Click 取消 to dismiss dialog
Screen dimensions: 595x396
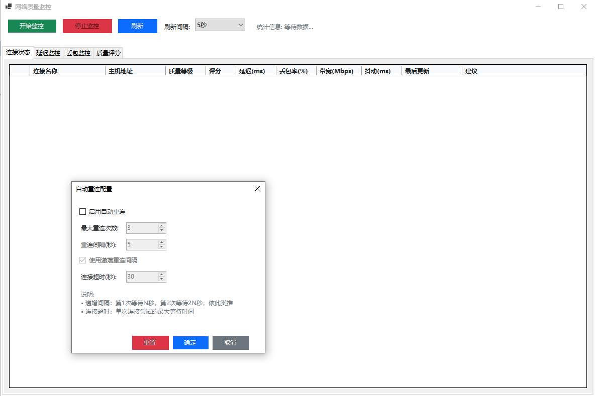231,343
